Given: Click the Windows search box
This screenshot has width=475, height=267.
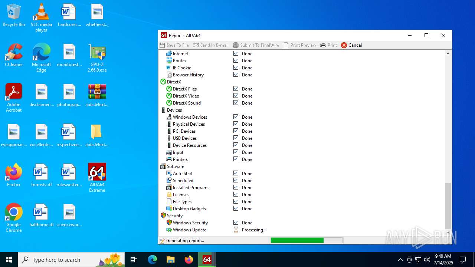Looking at the screenshot, I should pyautogui.click(x=71, y=260).
